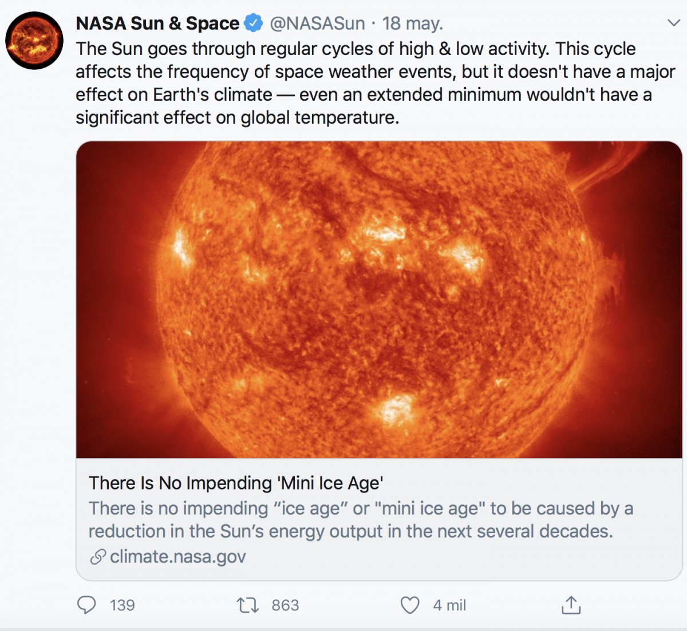Viewport: 687px width, 631px height.
Task: View the 139 replies count
Action: pyautogui.click(x=123, y=605)
